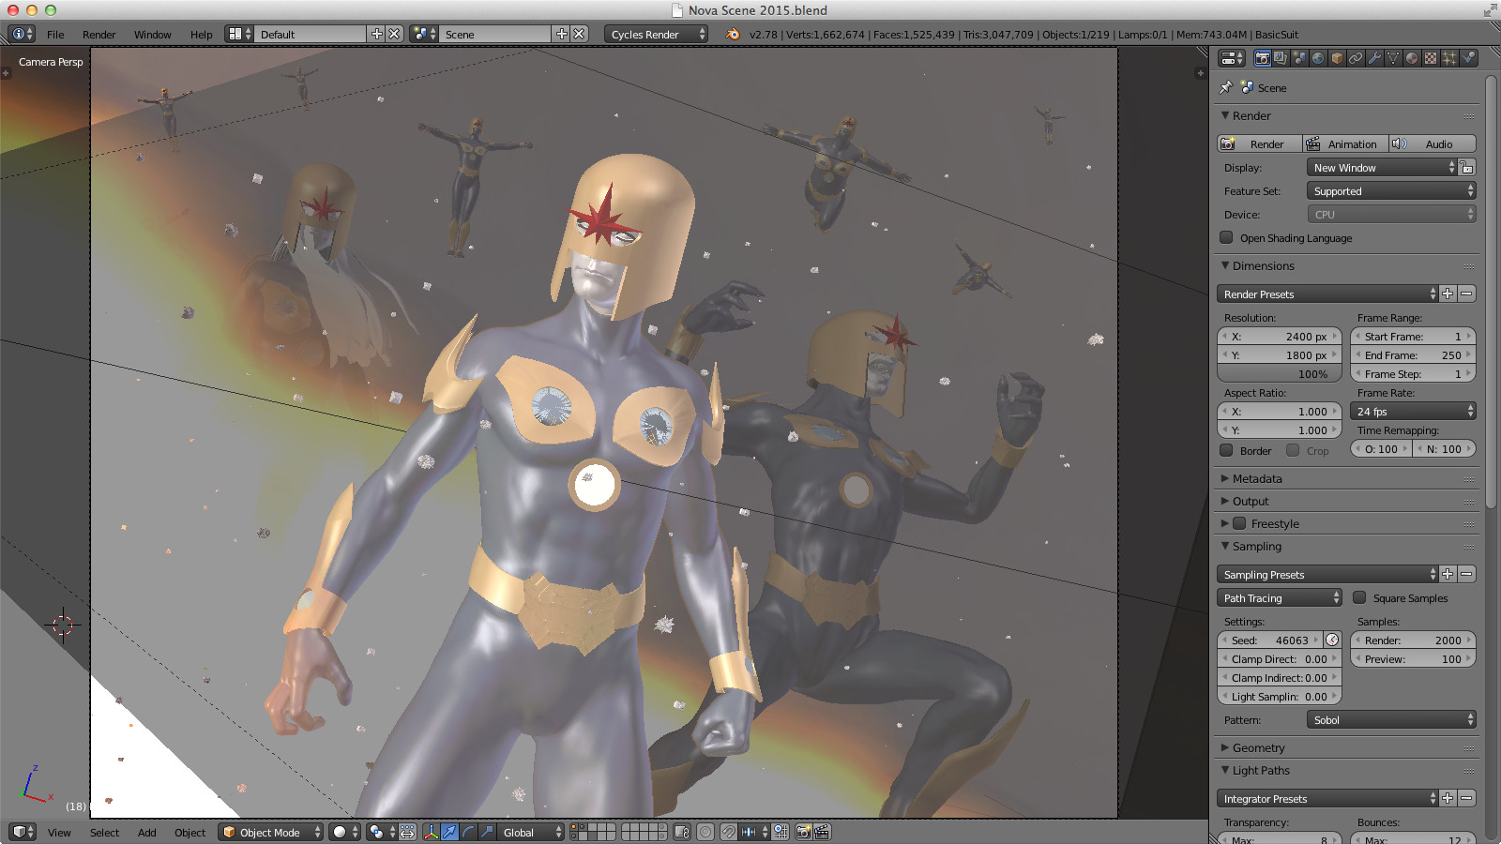This screenshot has width=1501, height=844.
Task: Open the 24 fps frame rate dropdown
Action: [1413, 411]
